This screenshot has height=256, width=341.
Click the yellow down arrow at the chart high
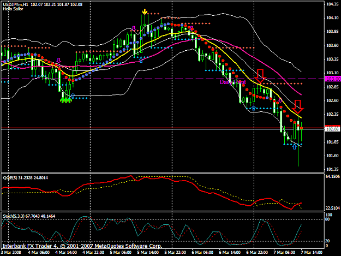pos(145,12)
